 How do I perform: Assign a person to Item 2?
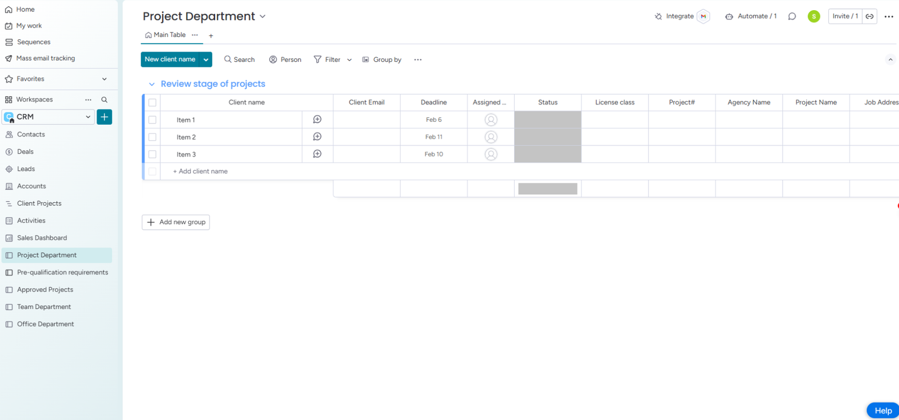coord(491,137)
